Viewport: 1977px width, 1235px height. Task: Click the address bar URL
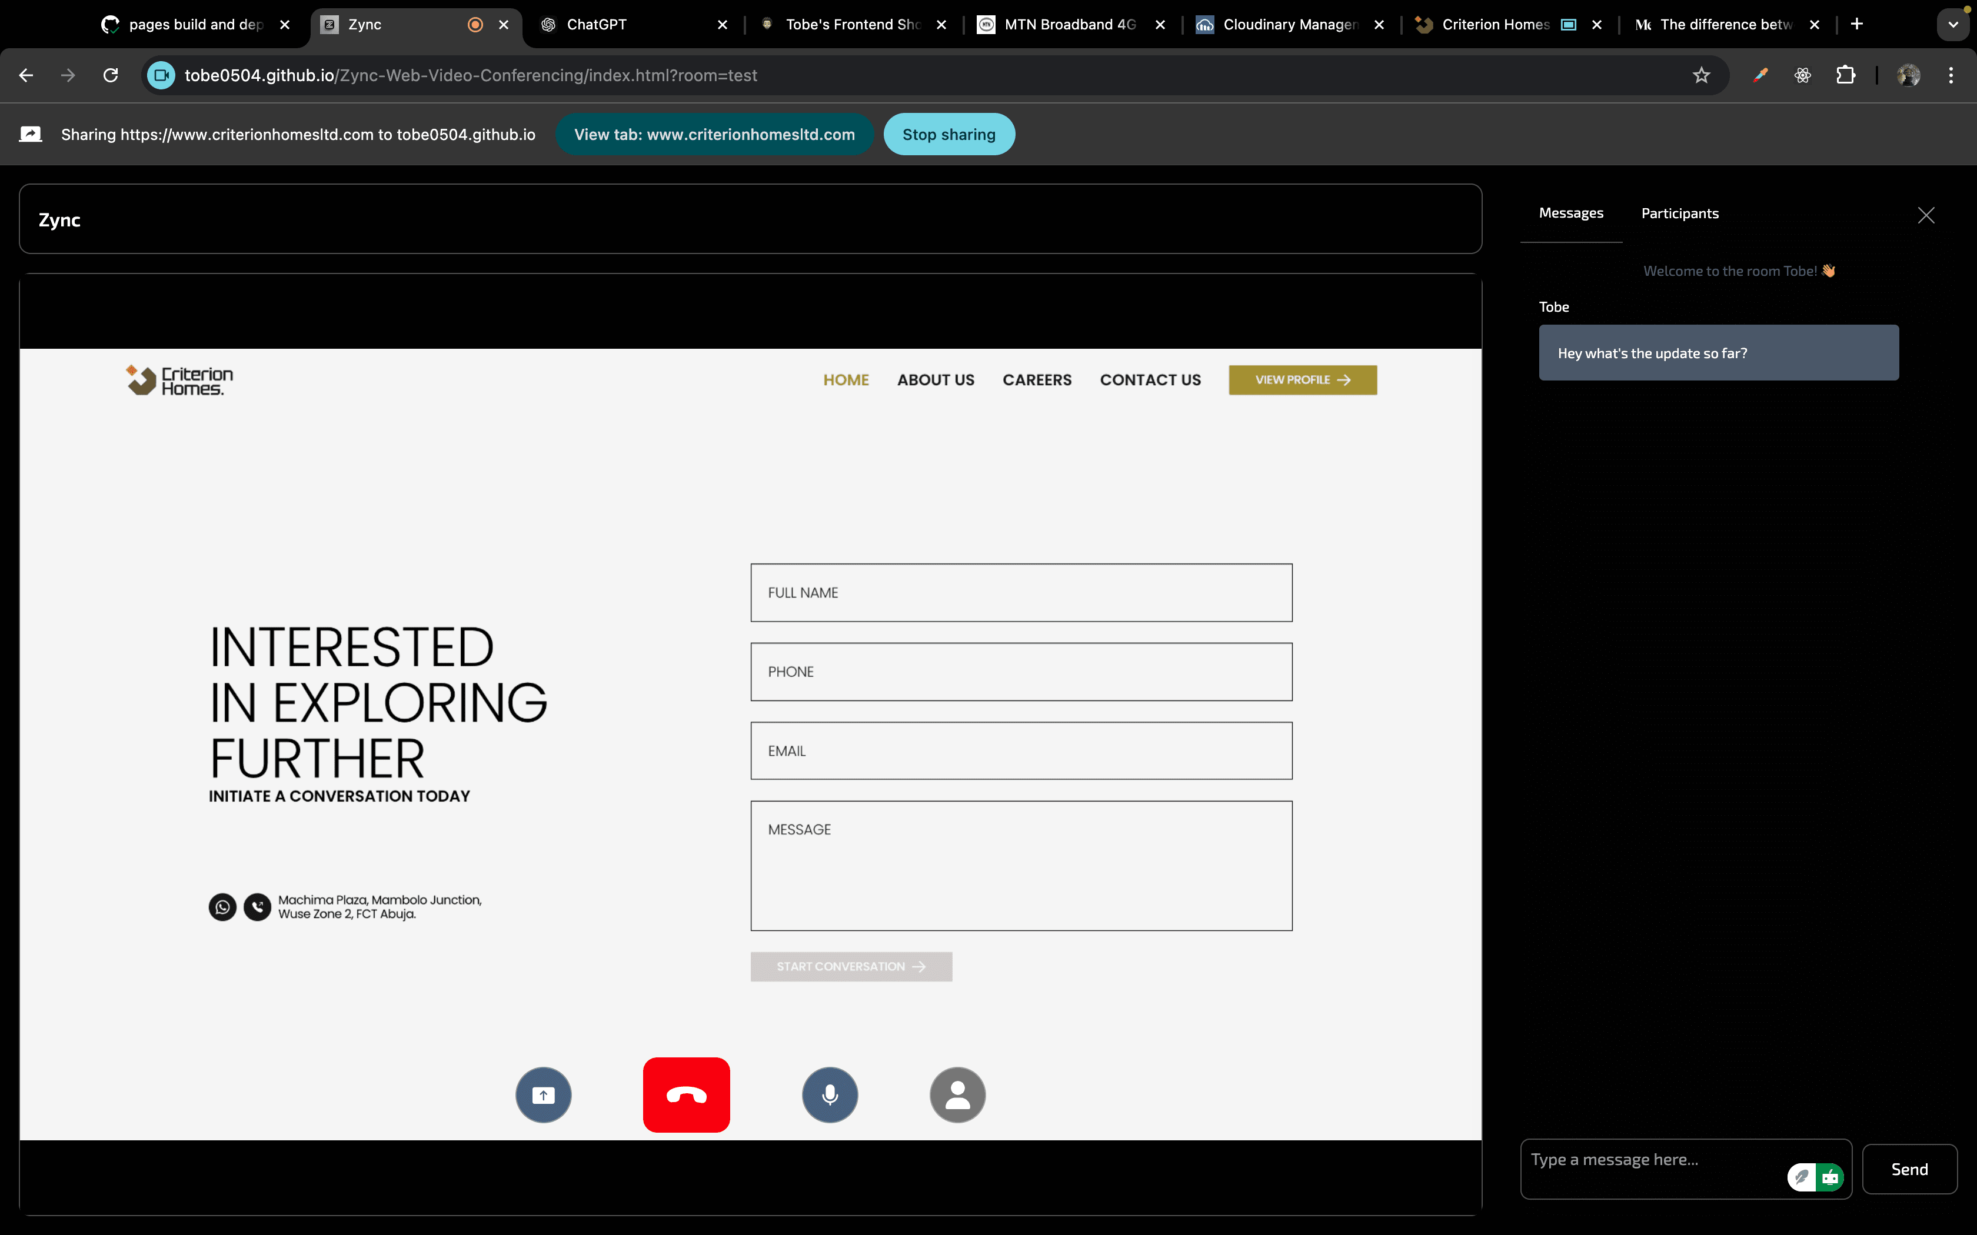pyautogui.click(x=471, y=75)
